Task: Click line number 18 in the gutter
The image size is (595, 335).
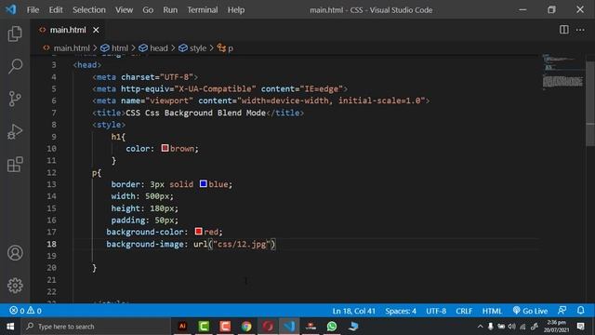Action: coord(52,244)
